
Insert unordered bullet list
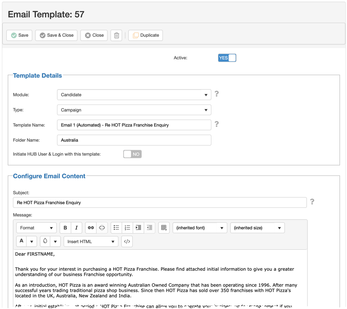coord(116,228)
